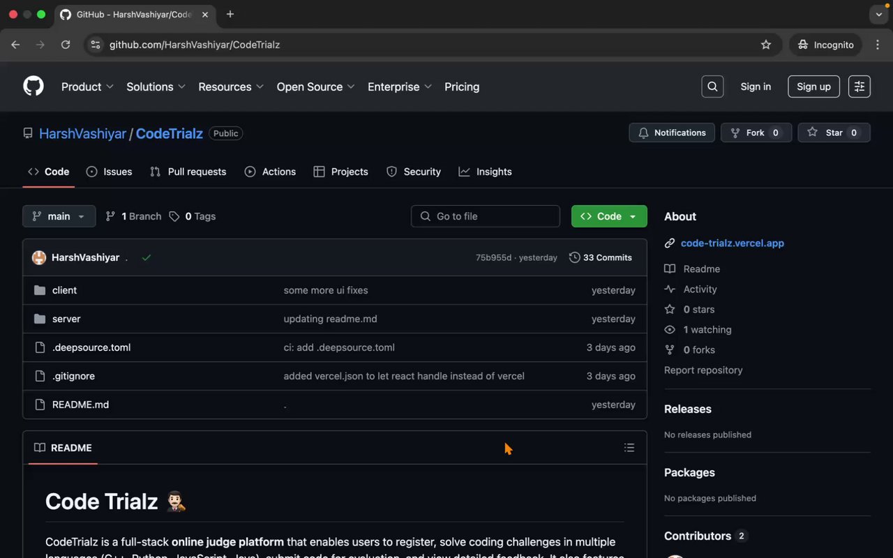Star the CodeTrialz repository
The height and width of the screenshot is (558, 893).
[x=834, y=133]
